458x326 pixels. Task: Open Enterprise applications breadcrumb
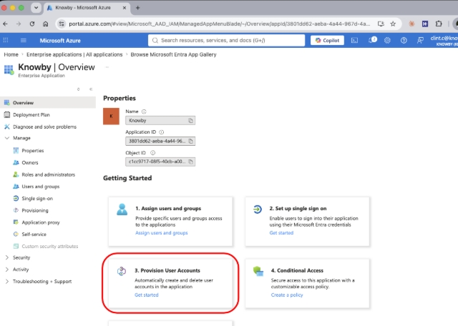(74, 54)
